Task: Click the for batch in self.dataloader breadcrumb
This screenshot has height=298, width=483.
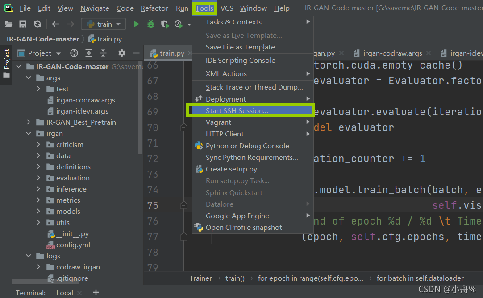Action: pos(420,278)
